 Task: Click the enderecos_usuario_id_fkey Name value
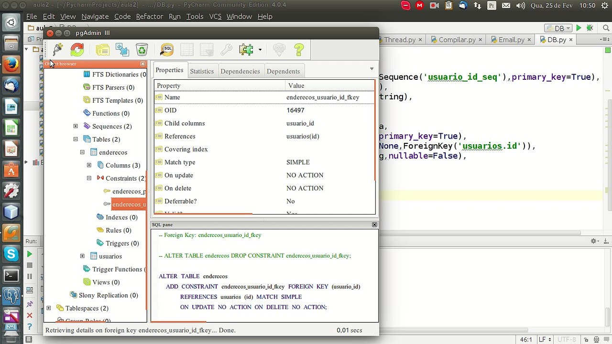pyautogui.click(x=323, y=97)
